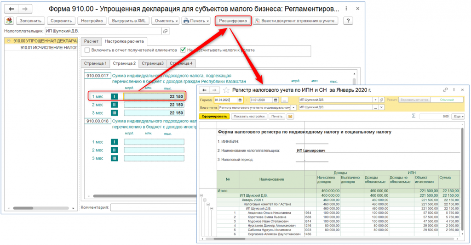471x245 pixels.
Task: Click Ввести документ отражения в учете
Action: [x=295, y=21]
